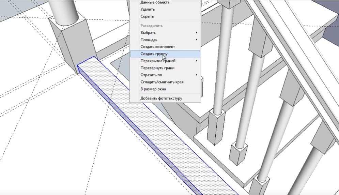This screenshot has width=339, height=195.
Task: Open 'Данные объекта' menu entry
Action: tap(155, 2)
